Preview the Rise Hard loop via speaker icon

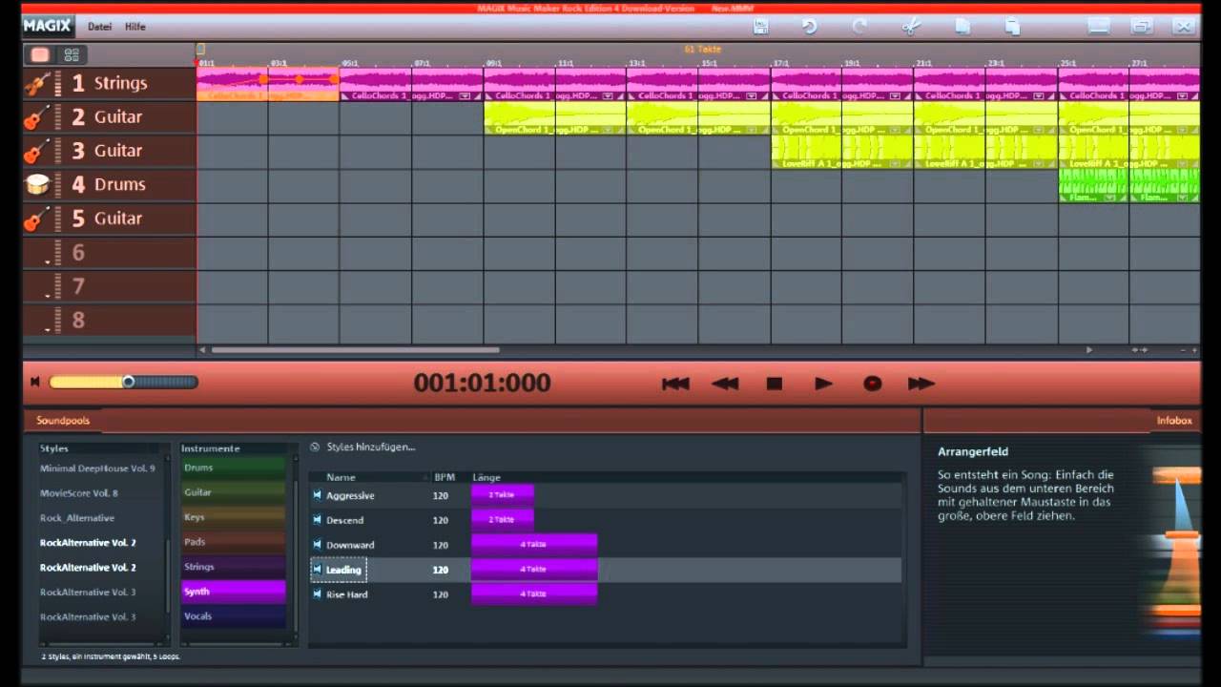click(317, 594)
